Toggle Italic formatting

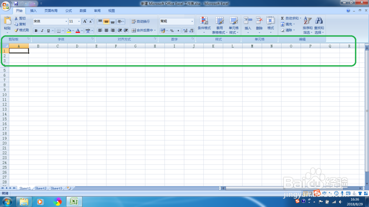pos(42,31)
